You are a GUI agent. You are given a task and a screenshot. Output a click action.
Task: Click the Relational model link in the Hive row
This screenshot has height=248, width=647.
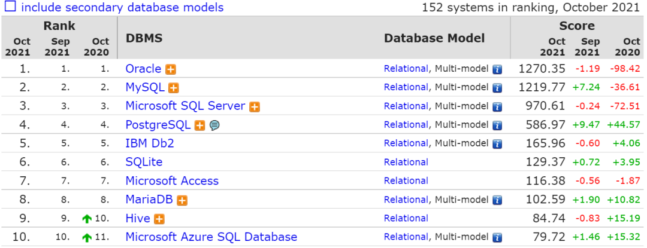point(406,218)
